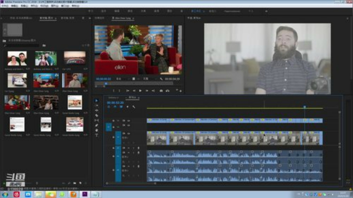Image resolution: width=353 pixels, height=198 pixels.
Task: Open Source monitor playback resolution dropdown
Action: (x=149, y=79)
